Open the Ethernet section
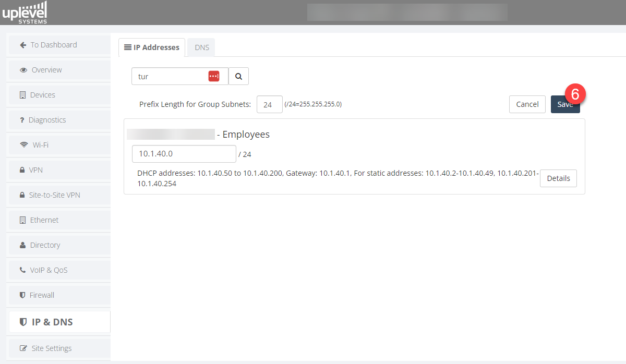The height and width of the screenshot is (364, 626). [x=59, y=220]
